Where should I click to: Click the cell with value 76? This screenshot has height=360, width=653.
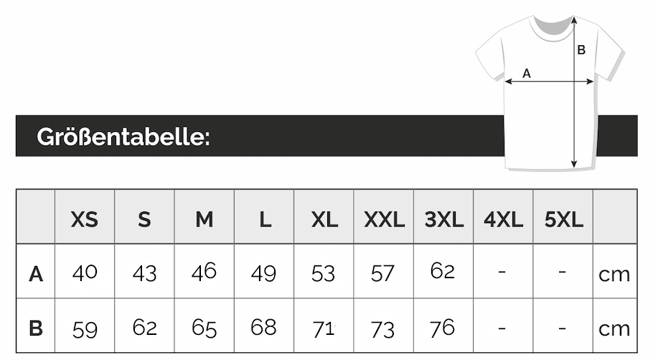point(443,328)
